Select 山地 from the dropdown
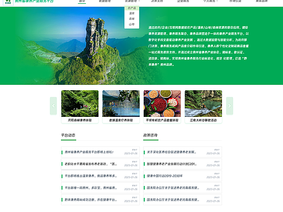The width and height of the screenshot is (283, 212). coord(132,24)
